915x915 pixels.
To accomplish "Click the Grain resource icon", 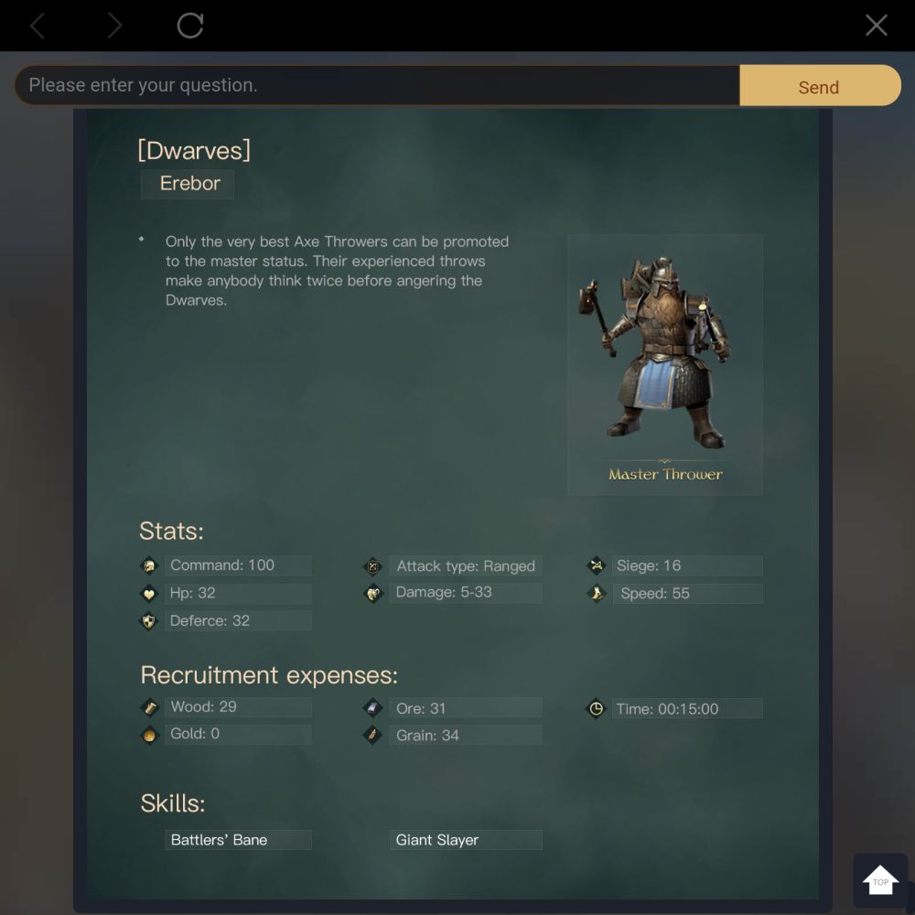I will (372, 735).
